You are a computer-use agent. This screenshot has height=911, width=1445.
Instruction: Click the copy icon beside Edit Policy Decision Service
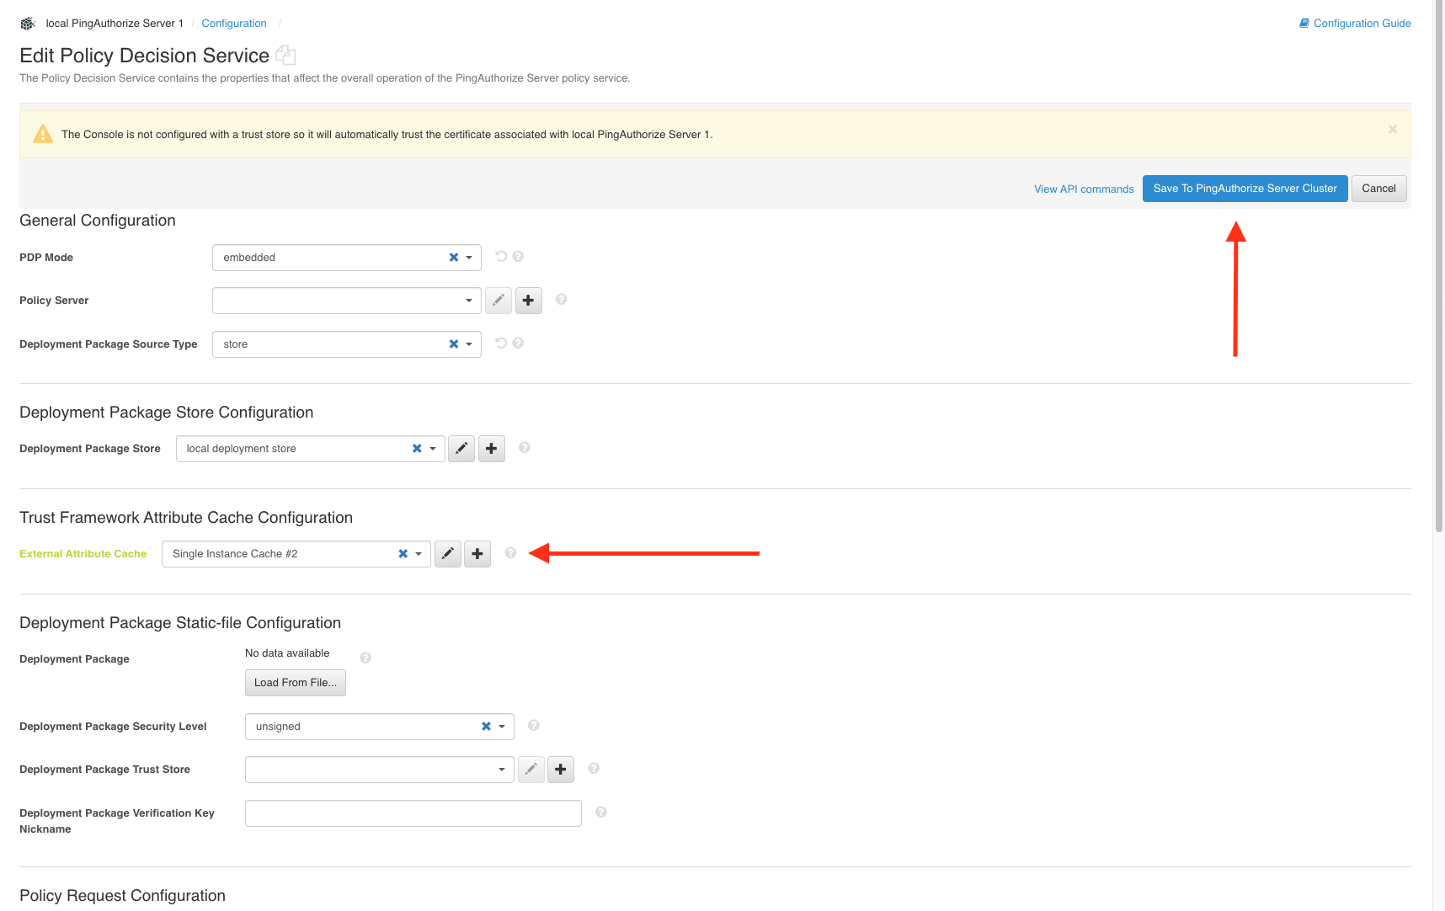285,56
